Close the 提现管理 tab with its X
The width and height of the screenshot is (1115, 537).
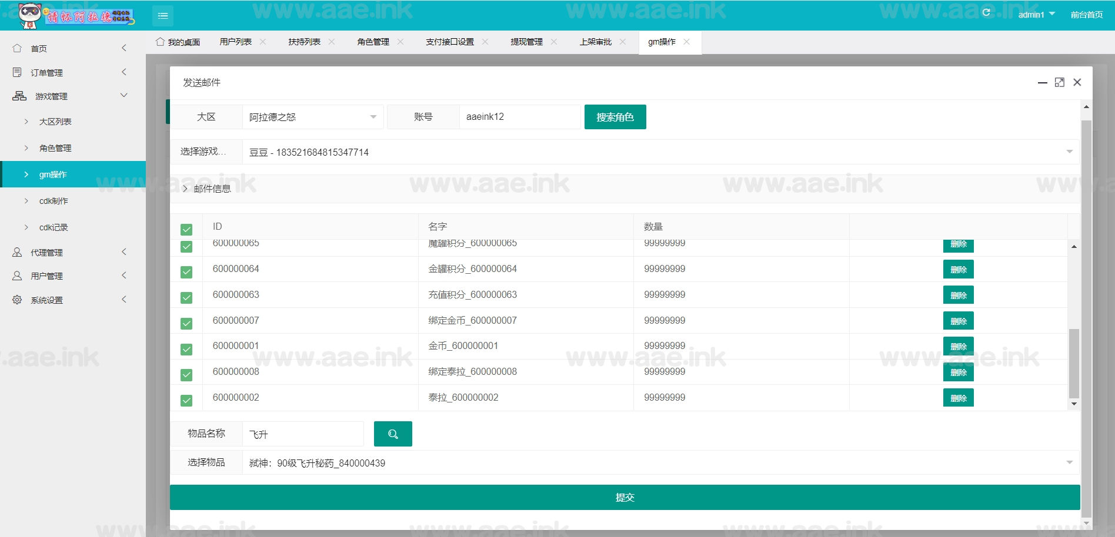coord(554,42)
